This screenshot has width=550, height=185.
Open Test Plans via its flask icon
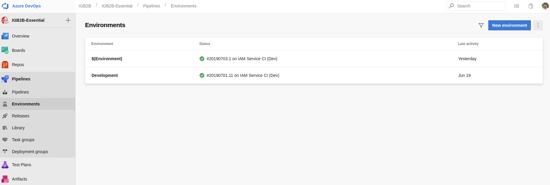point(5,165)
